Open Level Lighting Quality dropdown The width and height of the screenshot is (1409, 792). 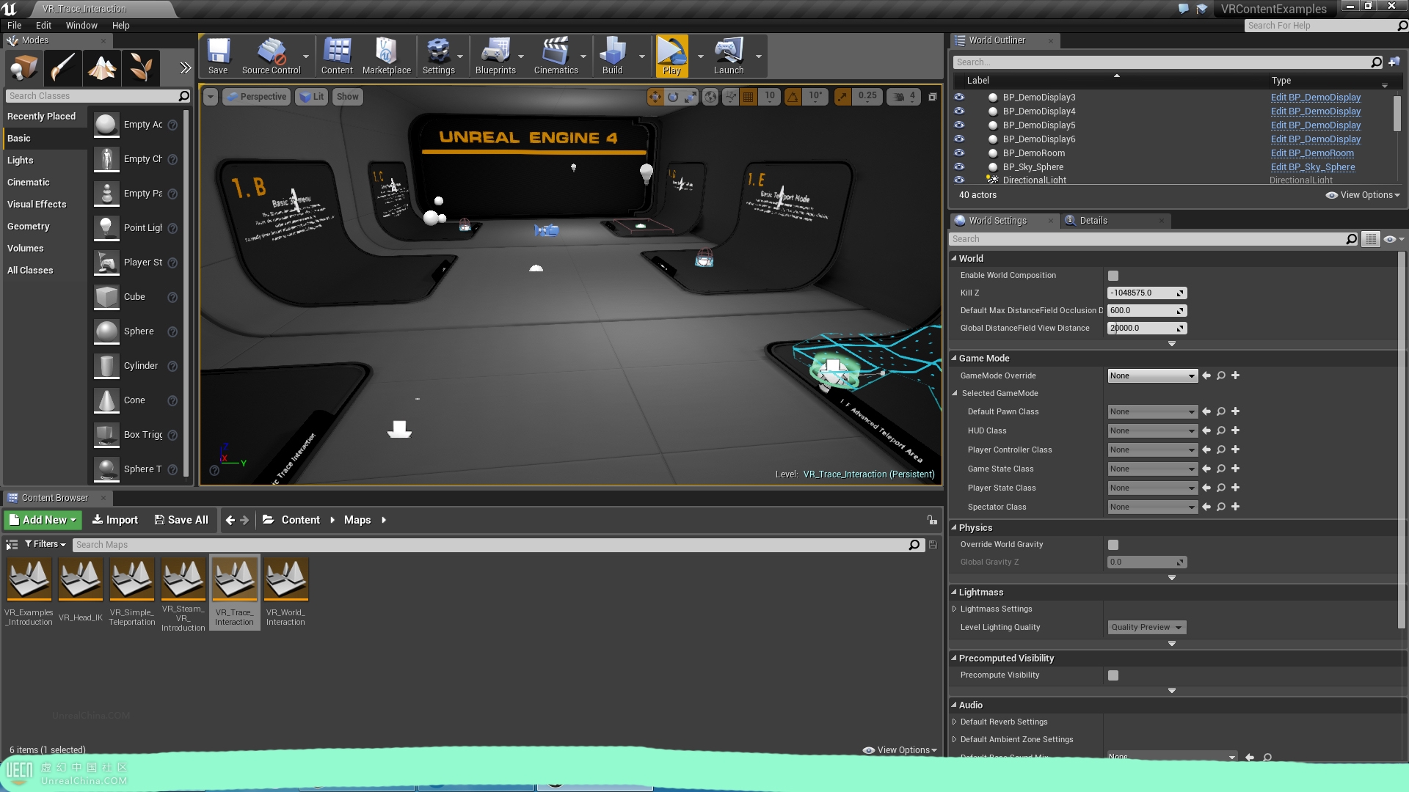point(1146,627)
